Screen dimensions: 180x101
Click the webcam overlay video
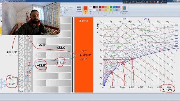point(31,19)
